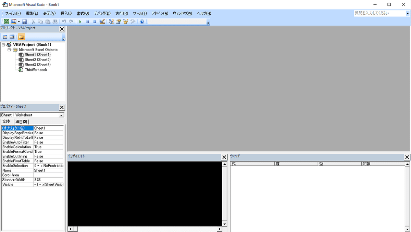Click the 式 column header in Watch

click(252, 164)
